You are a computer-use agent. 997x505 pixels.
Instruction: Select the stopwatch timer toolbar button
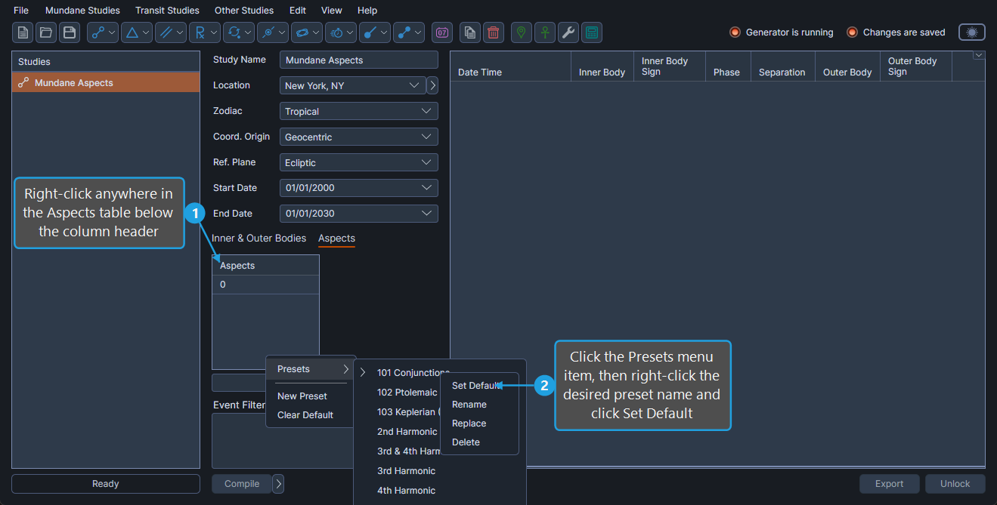click(341, 32)
